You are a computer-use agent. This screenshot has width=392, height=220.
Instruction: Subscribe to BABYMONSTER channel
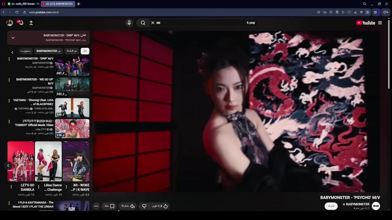click(x=331, y=206)
